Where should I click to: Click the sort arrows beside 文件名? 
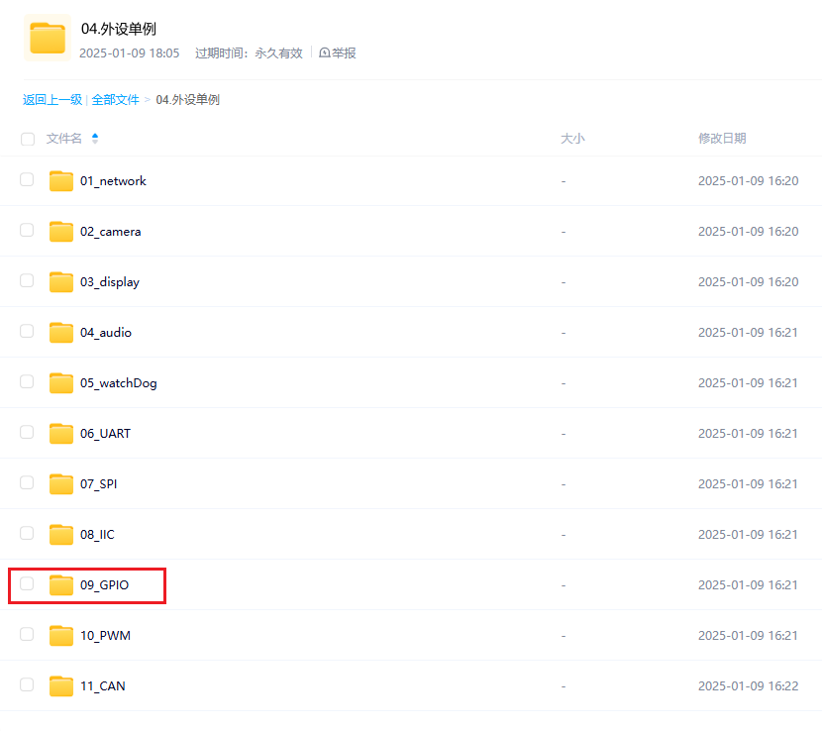click(x=94, y=139)
